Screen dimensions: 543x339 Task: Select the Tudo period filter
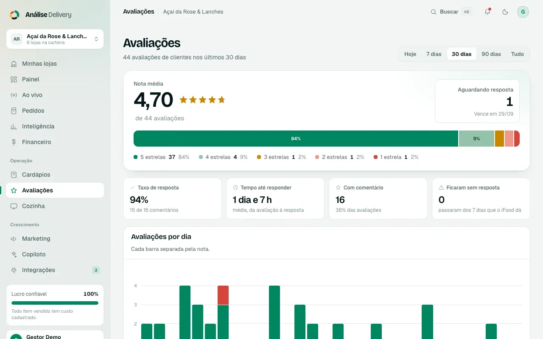point(518,54)
